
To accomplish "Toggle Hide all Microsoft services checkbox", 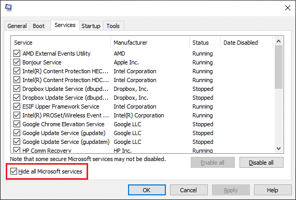I will (x=13, y=171).
